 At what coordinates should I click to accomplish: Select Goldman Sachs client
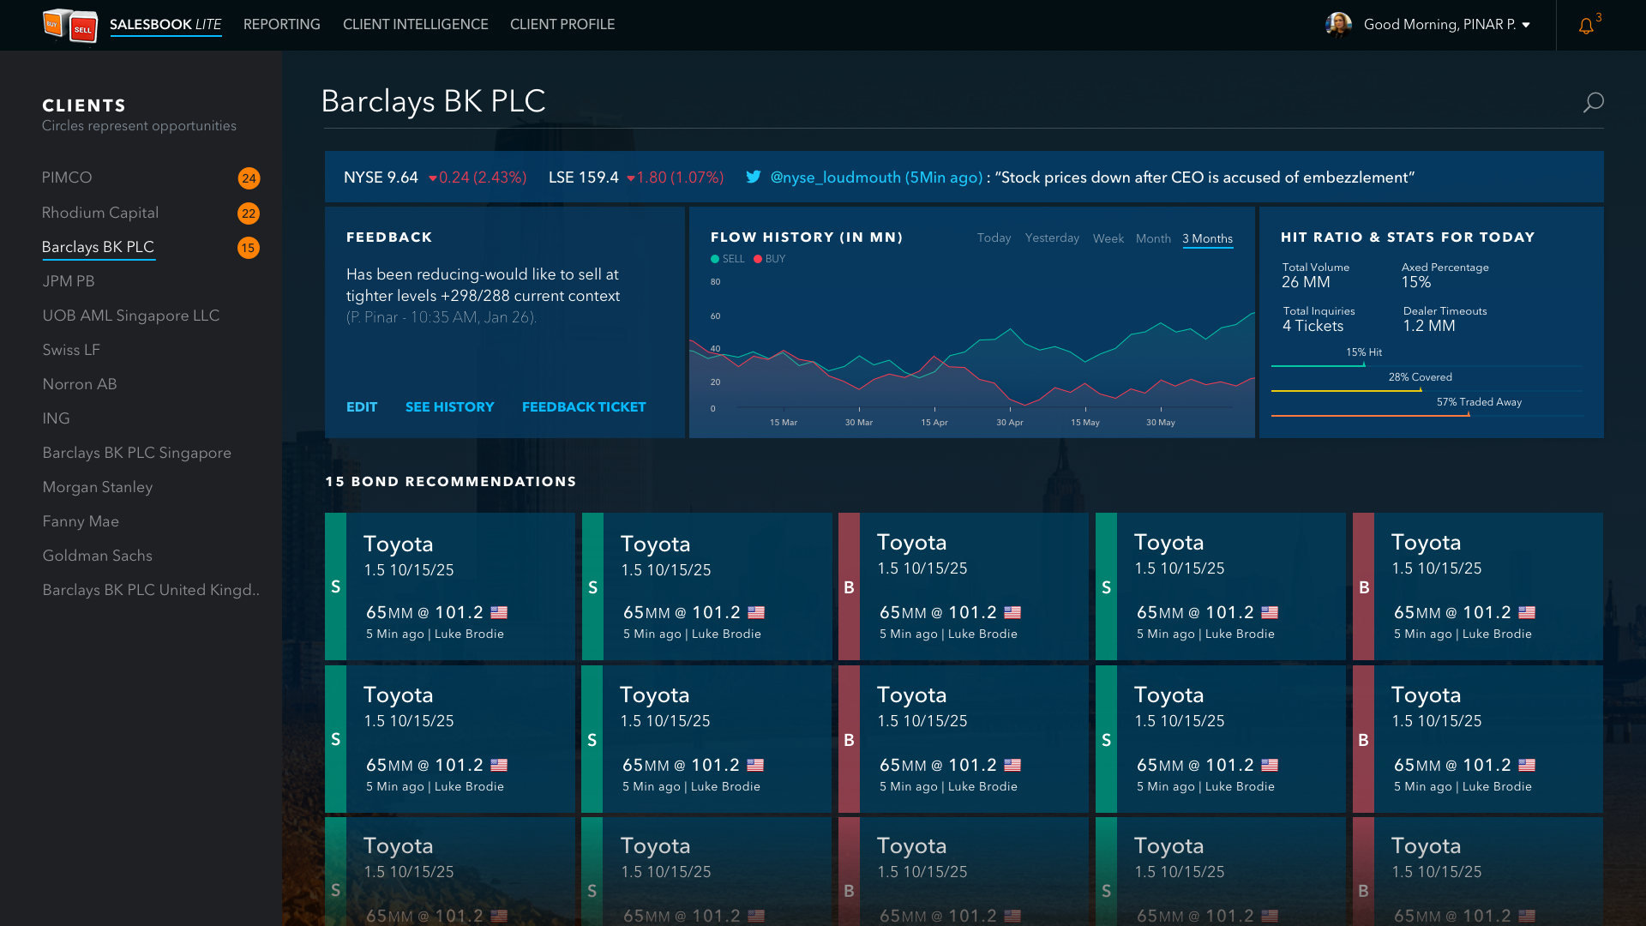(x=98, y=556)
